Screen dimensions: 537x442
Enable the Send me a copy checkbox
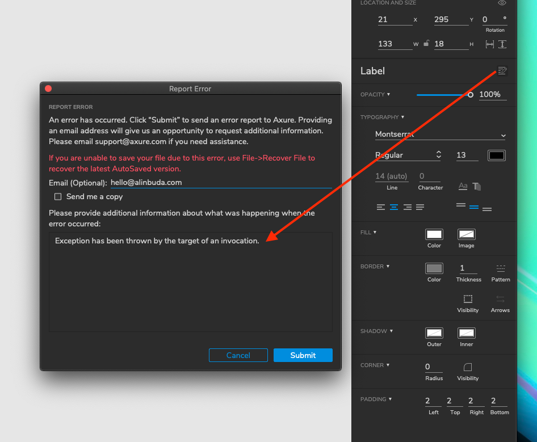pyautogui.click(x=58, y=197)
